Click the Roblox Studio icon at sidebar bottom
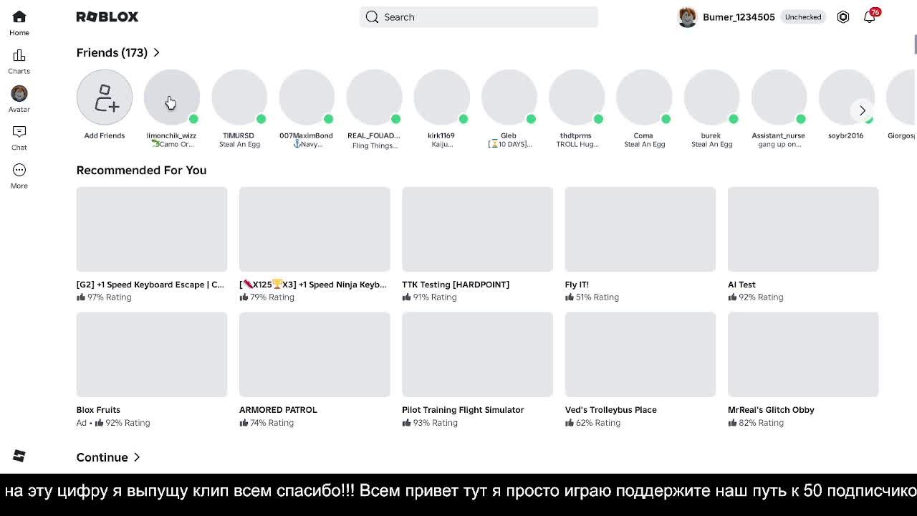Viewport: 917px width, 516px height. tap(19, 456)
